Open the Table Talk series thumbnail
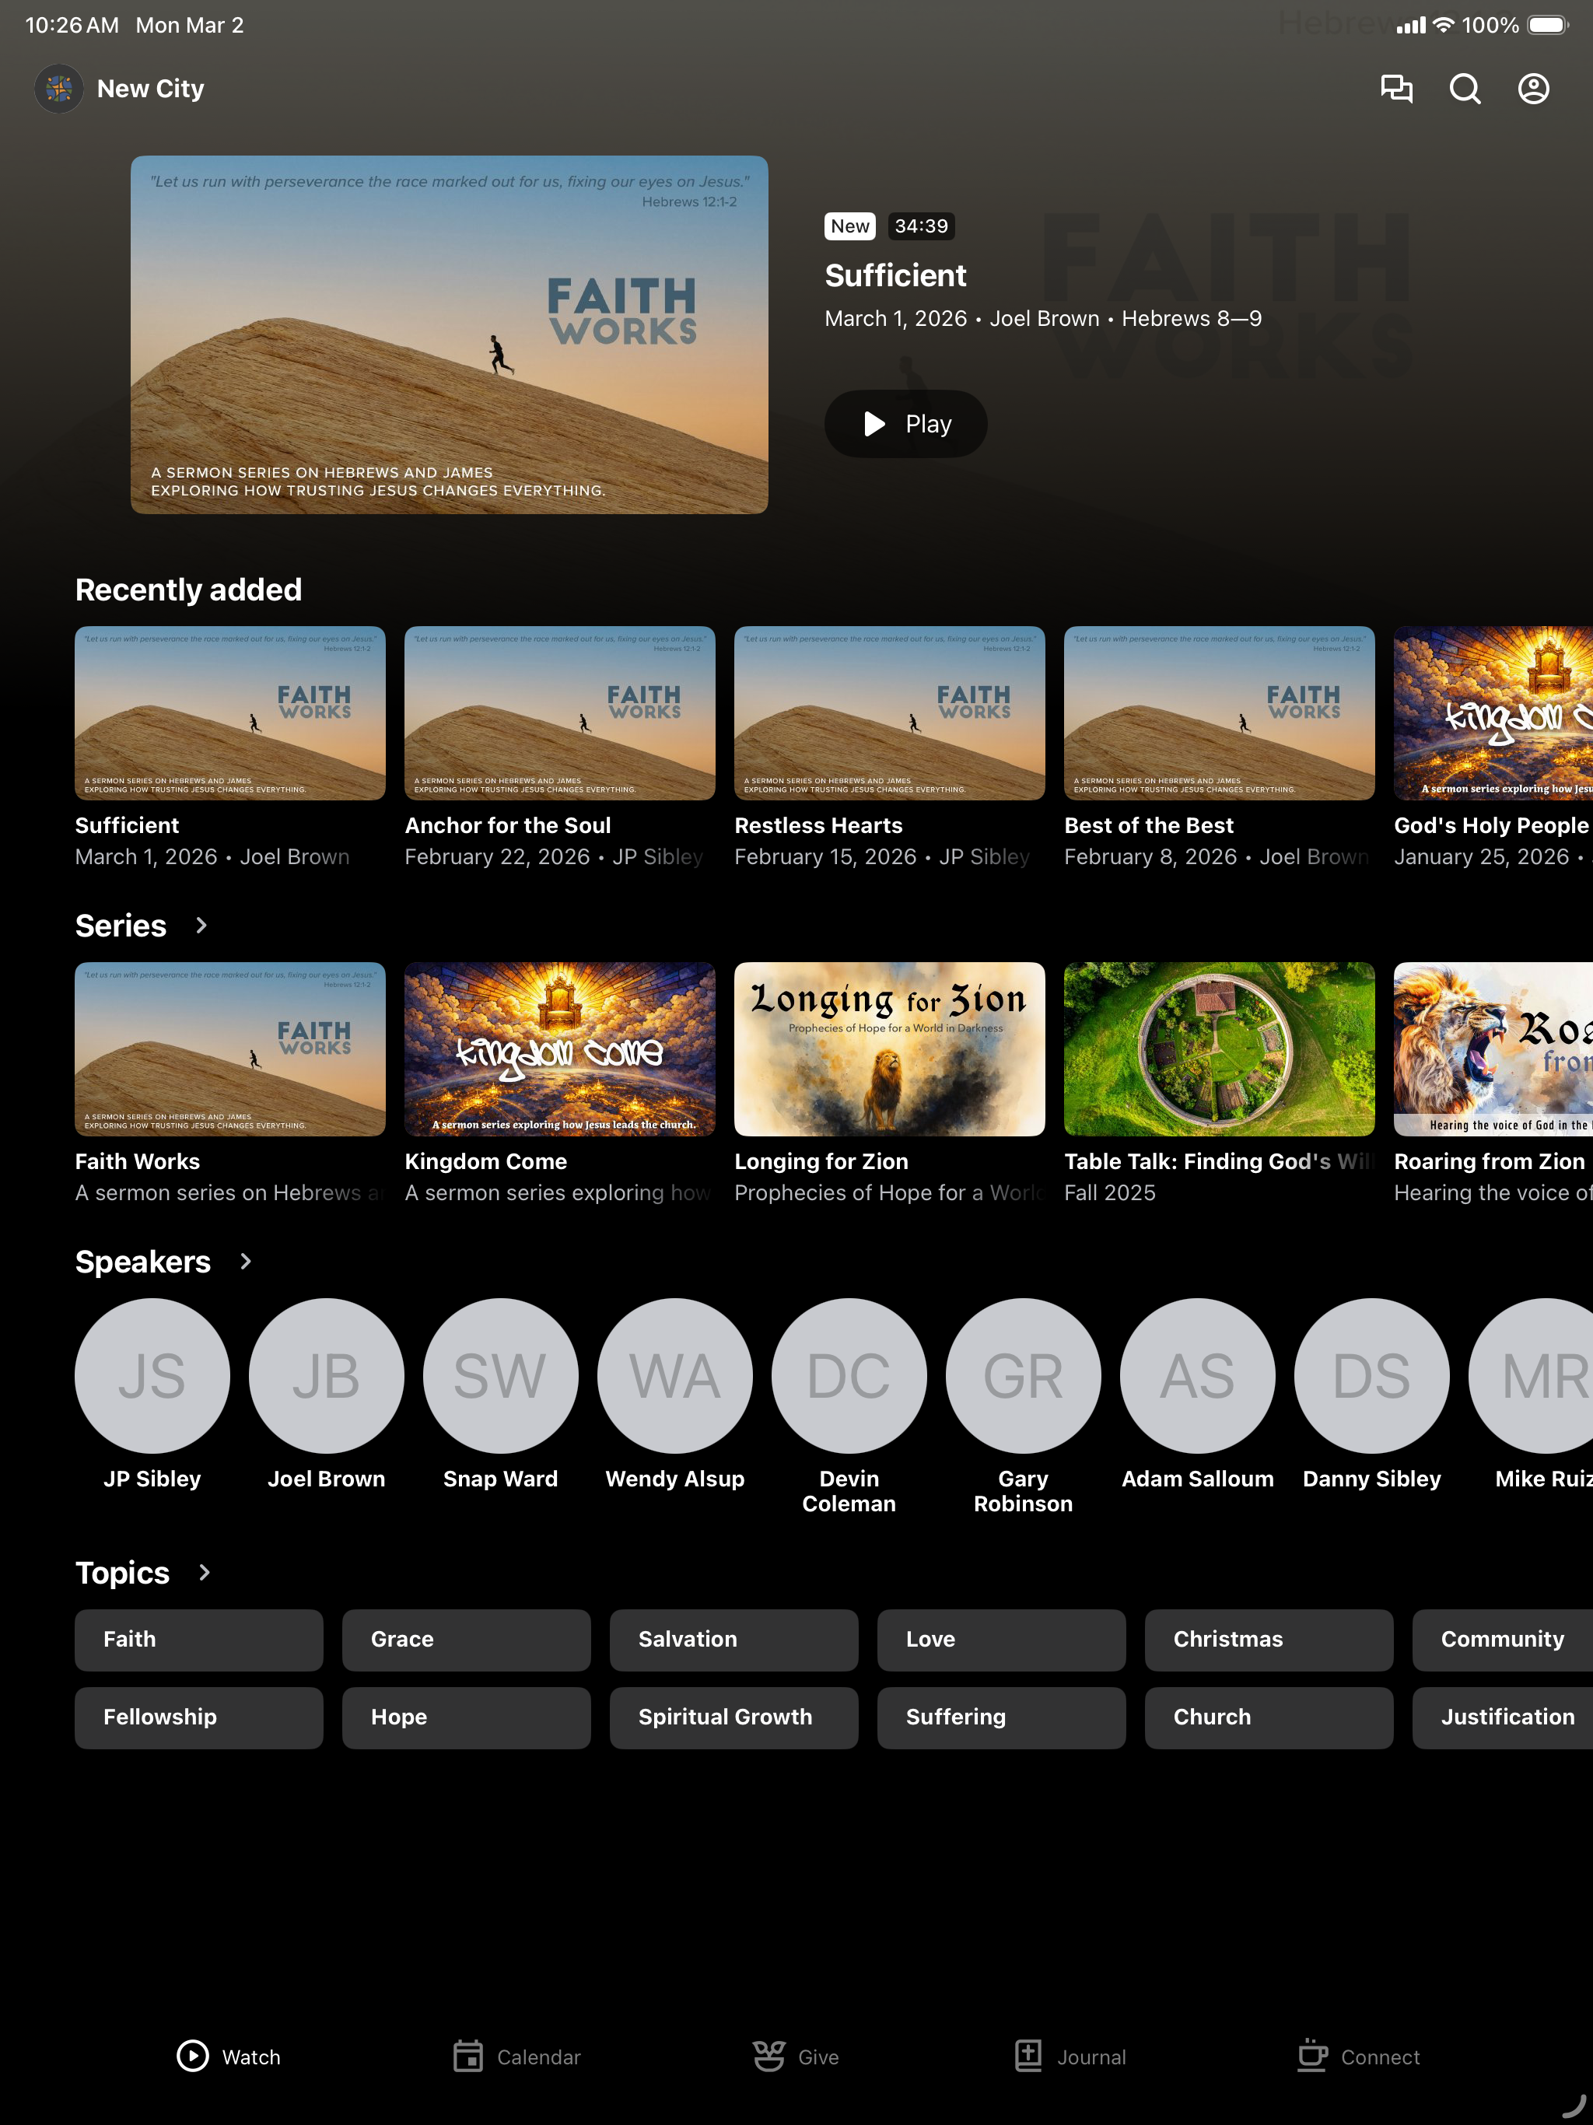 tap(1218, 1049)
